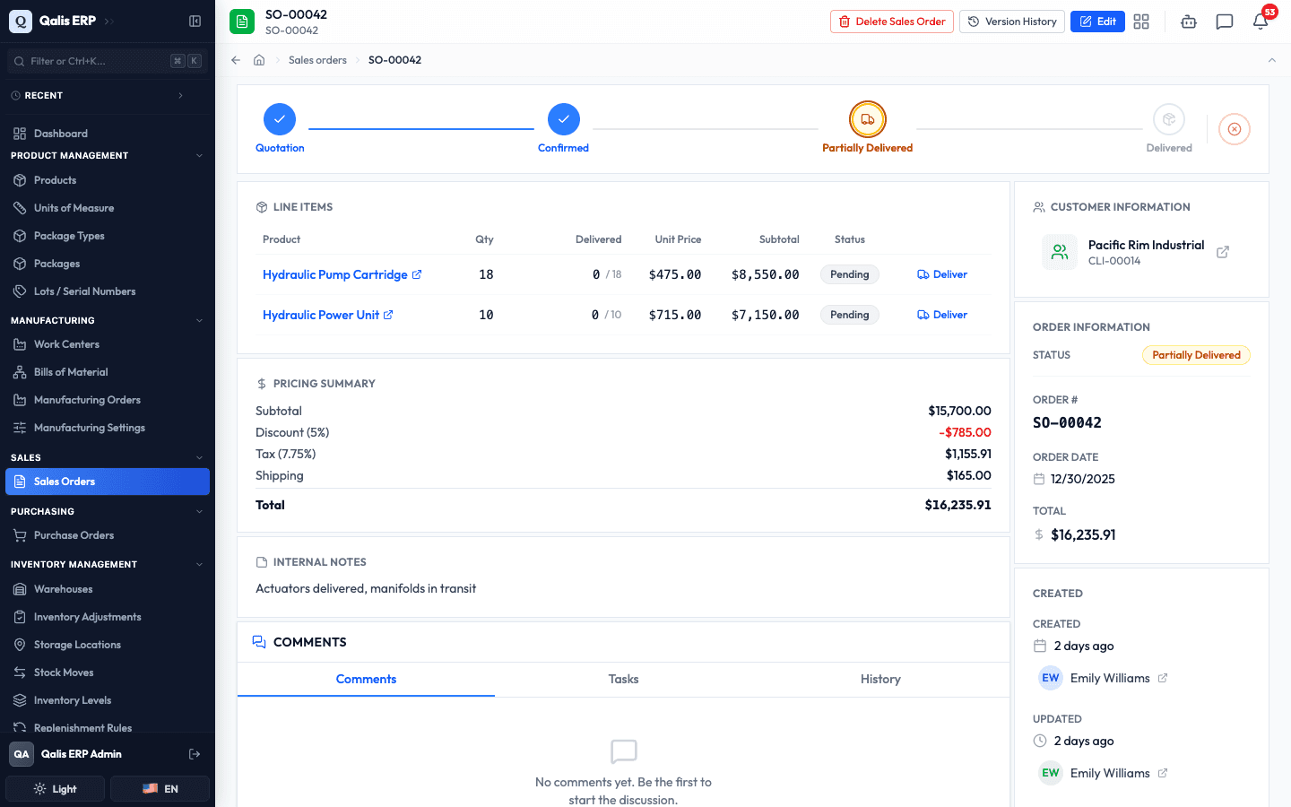Open Hydraulic Pump Cartridge external link icon
This screenshot has width=1291, height=807.
click(417, 274)
